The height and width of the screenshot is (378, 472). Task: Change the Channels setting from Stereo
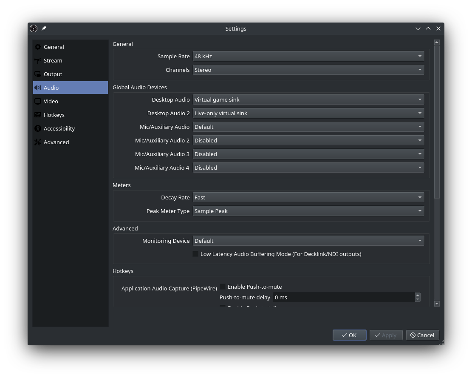[x=308, y=69]
